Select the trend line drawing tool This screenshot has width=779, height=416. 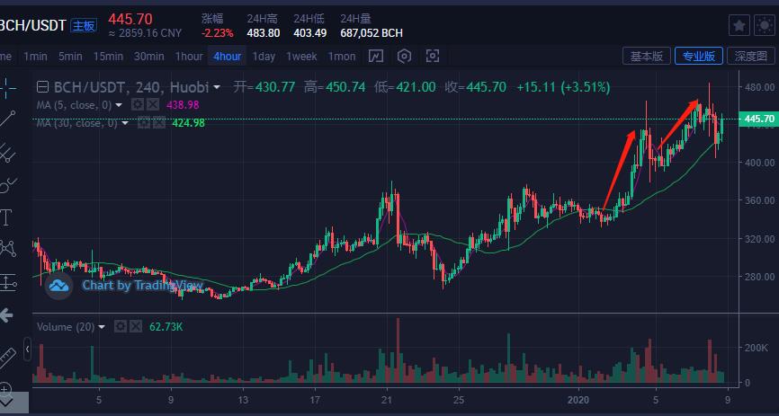(7, 119)
